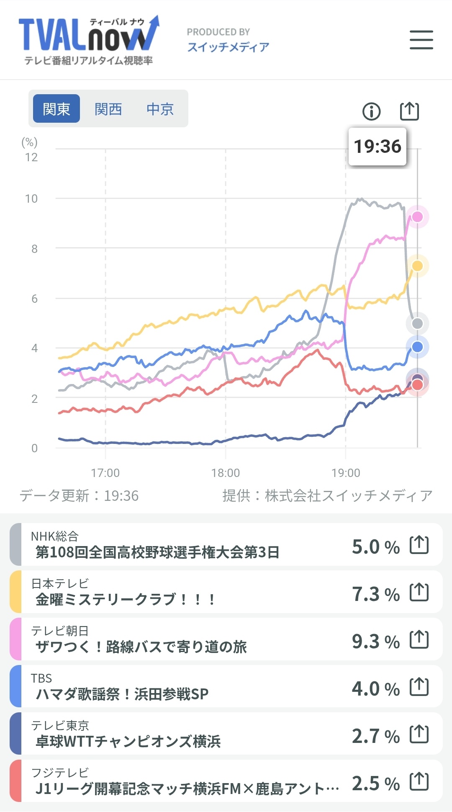452x812 pixels.
Task: Select the yellow 日本テレビ data point
Action: pyautogui.click(x=417, y=266)
